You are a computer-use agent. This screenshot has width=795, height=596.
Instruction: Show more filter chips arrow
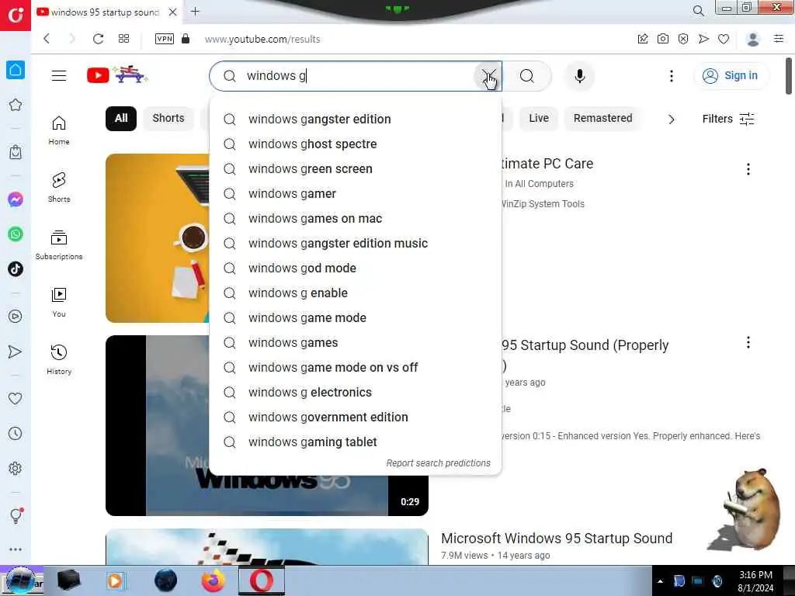click(672, 120)
